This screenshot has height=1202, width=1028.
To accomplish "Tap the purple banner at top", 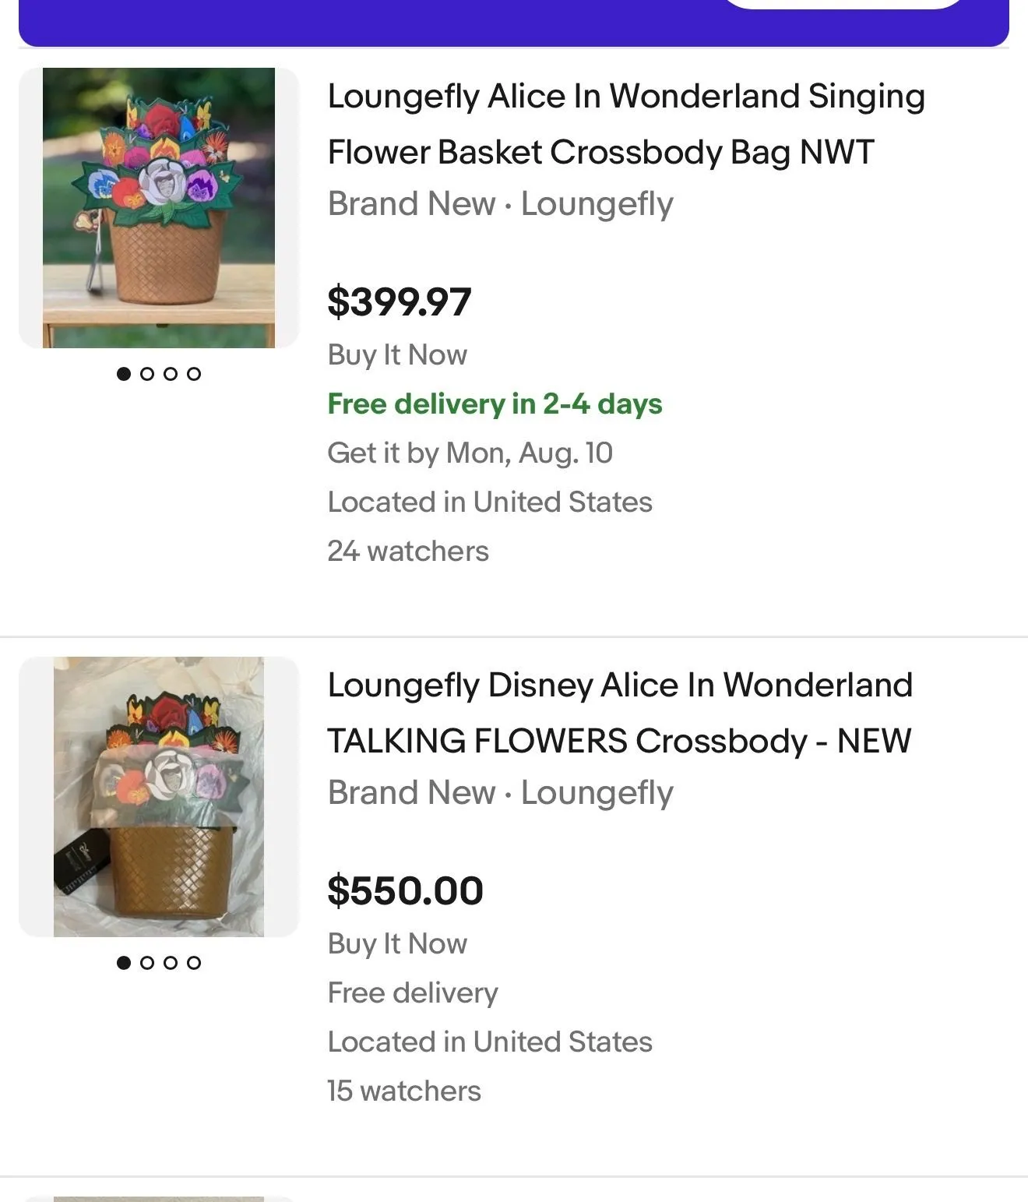I will point(514,23).
